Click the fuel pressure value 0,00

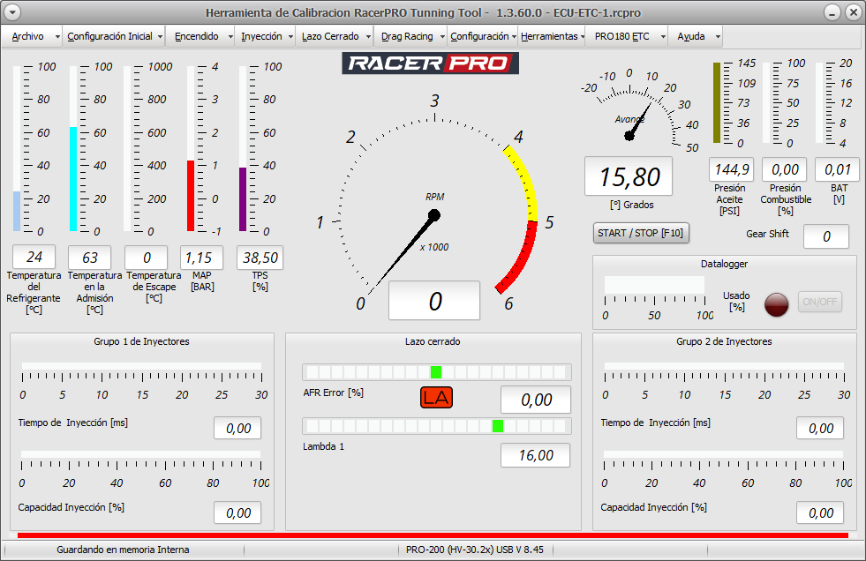[784, 169]
